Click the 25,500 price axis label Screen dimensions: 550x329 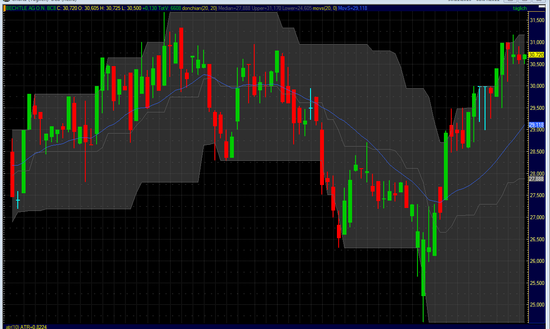537,283
